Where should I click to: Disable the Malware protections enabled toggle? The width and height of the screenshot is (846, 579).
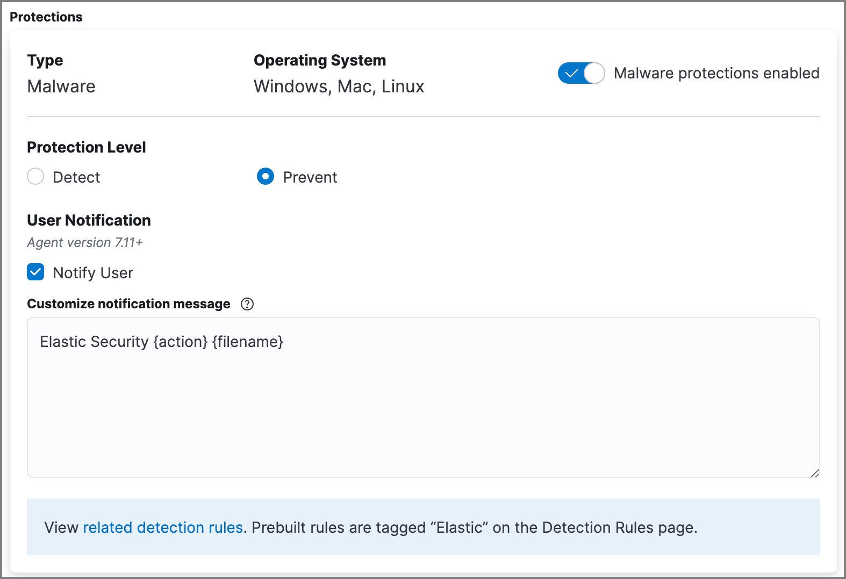(x=582, y=73)
